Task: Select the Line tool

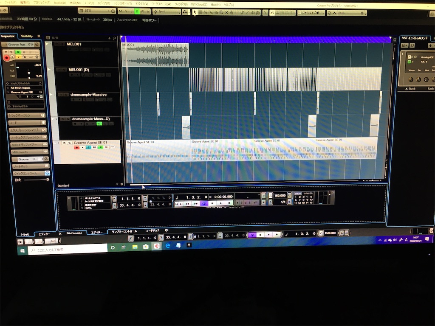Action: (248, 13)
